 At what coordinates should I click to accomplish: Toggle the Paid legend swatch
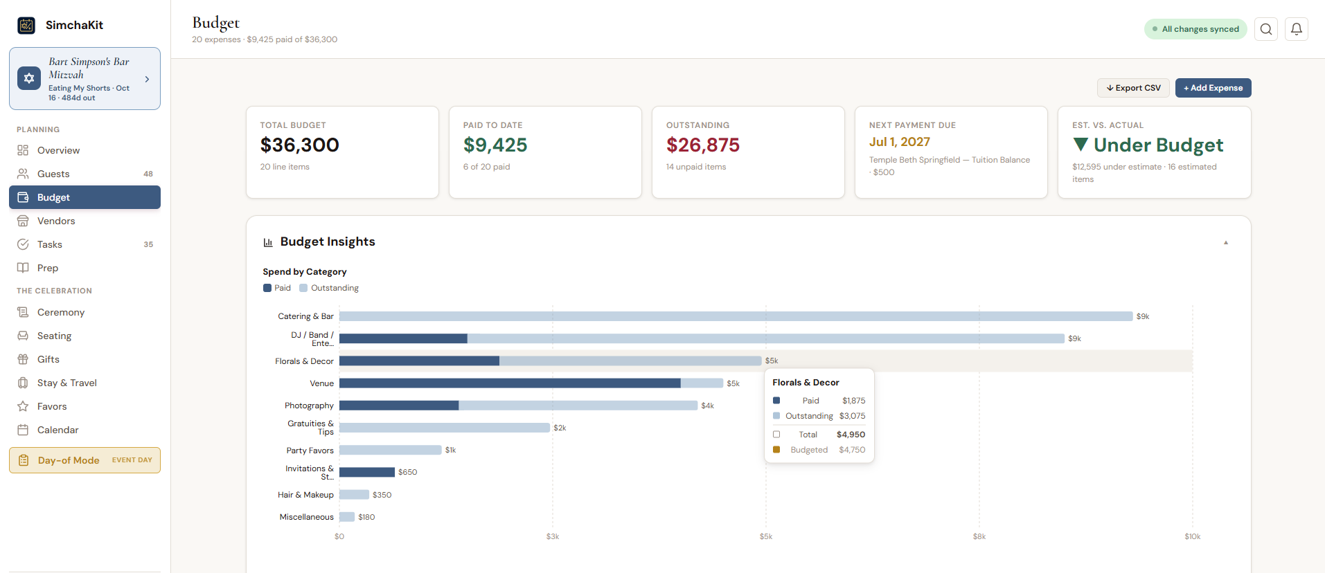(x=267, y=288)
